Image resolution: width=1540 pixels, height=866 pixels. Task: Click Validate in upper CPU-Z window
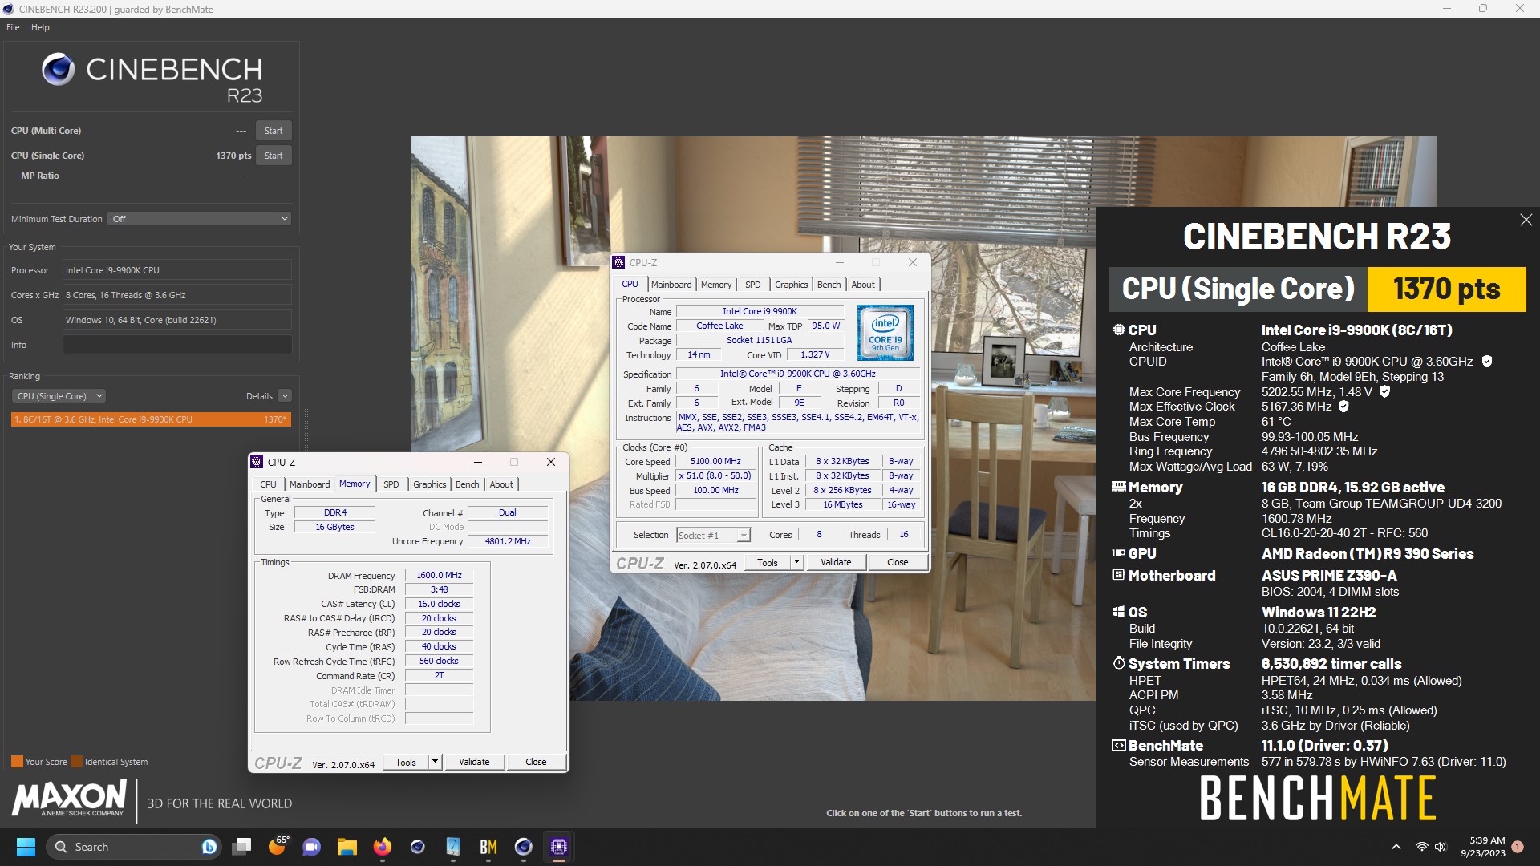pyautogui.click(x=836, y=562)
